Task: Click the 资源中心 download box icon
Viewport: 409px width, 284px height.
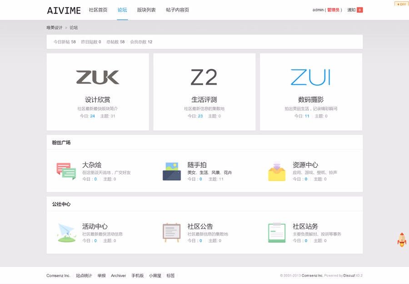Action: tap(277, 171)
